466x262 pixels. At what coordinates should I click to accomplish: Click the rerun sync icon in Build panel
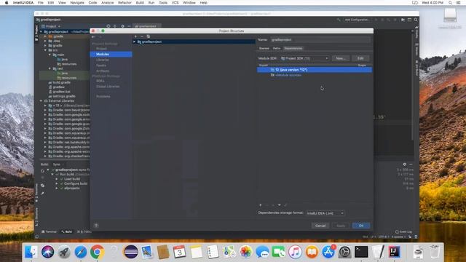click(x=42, y=171)
